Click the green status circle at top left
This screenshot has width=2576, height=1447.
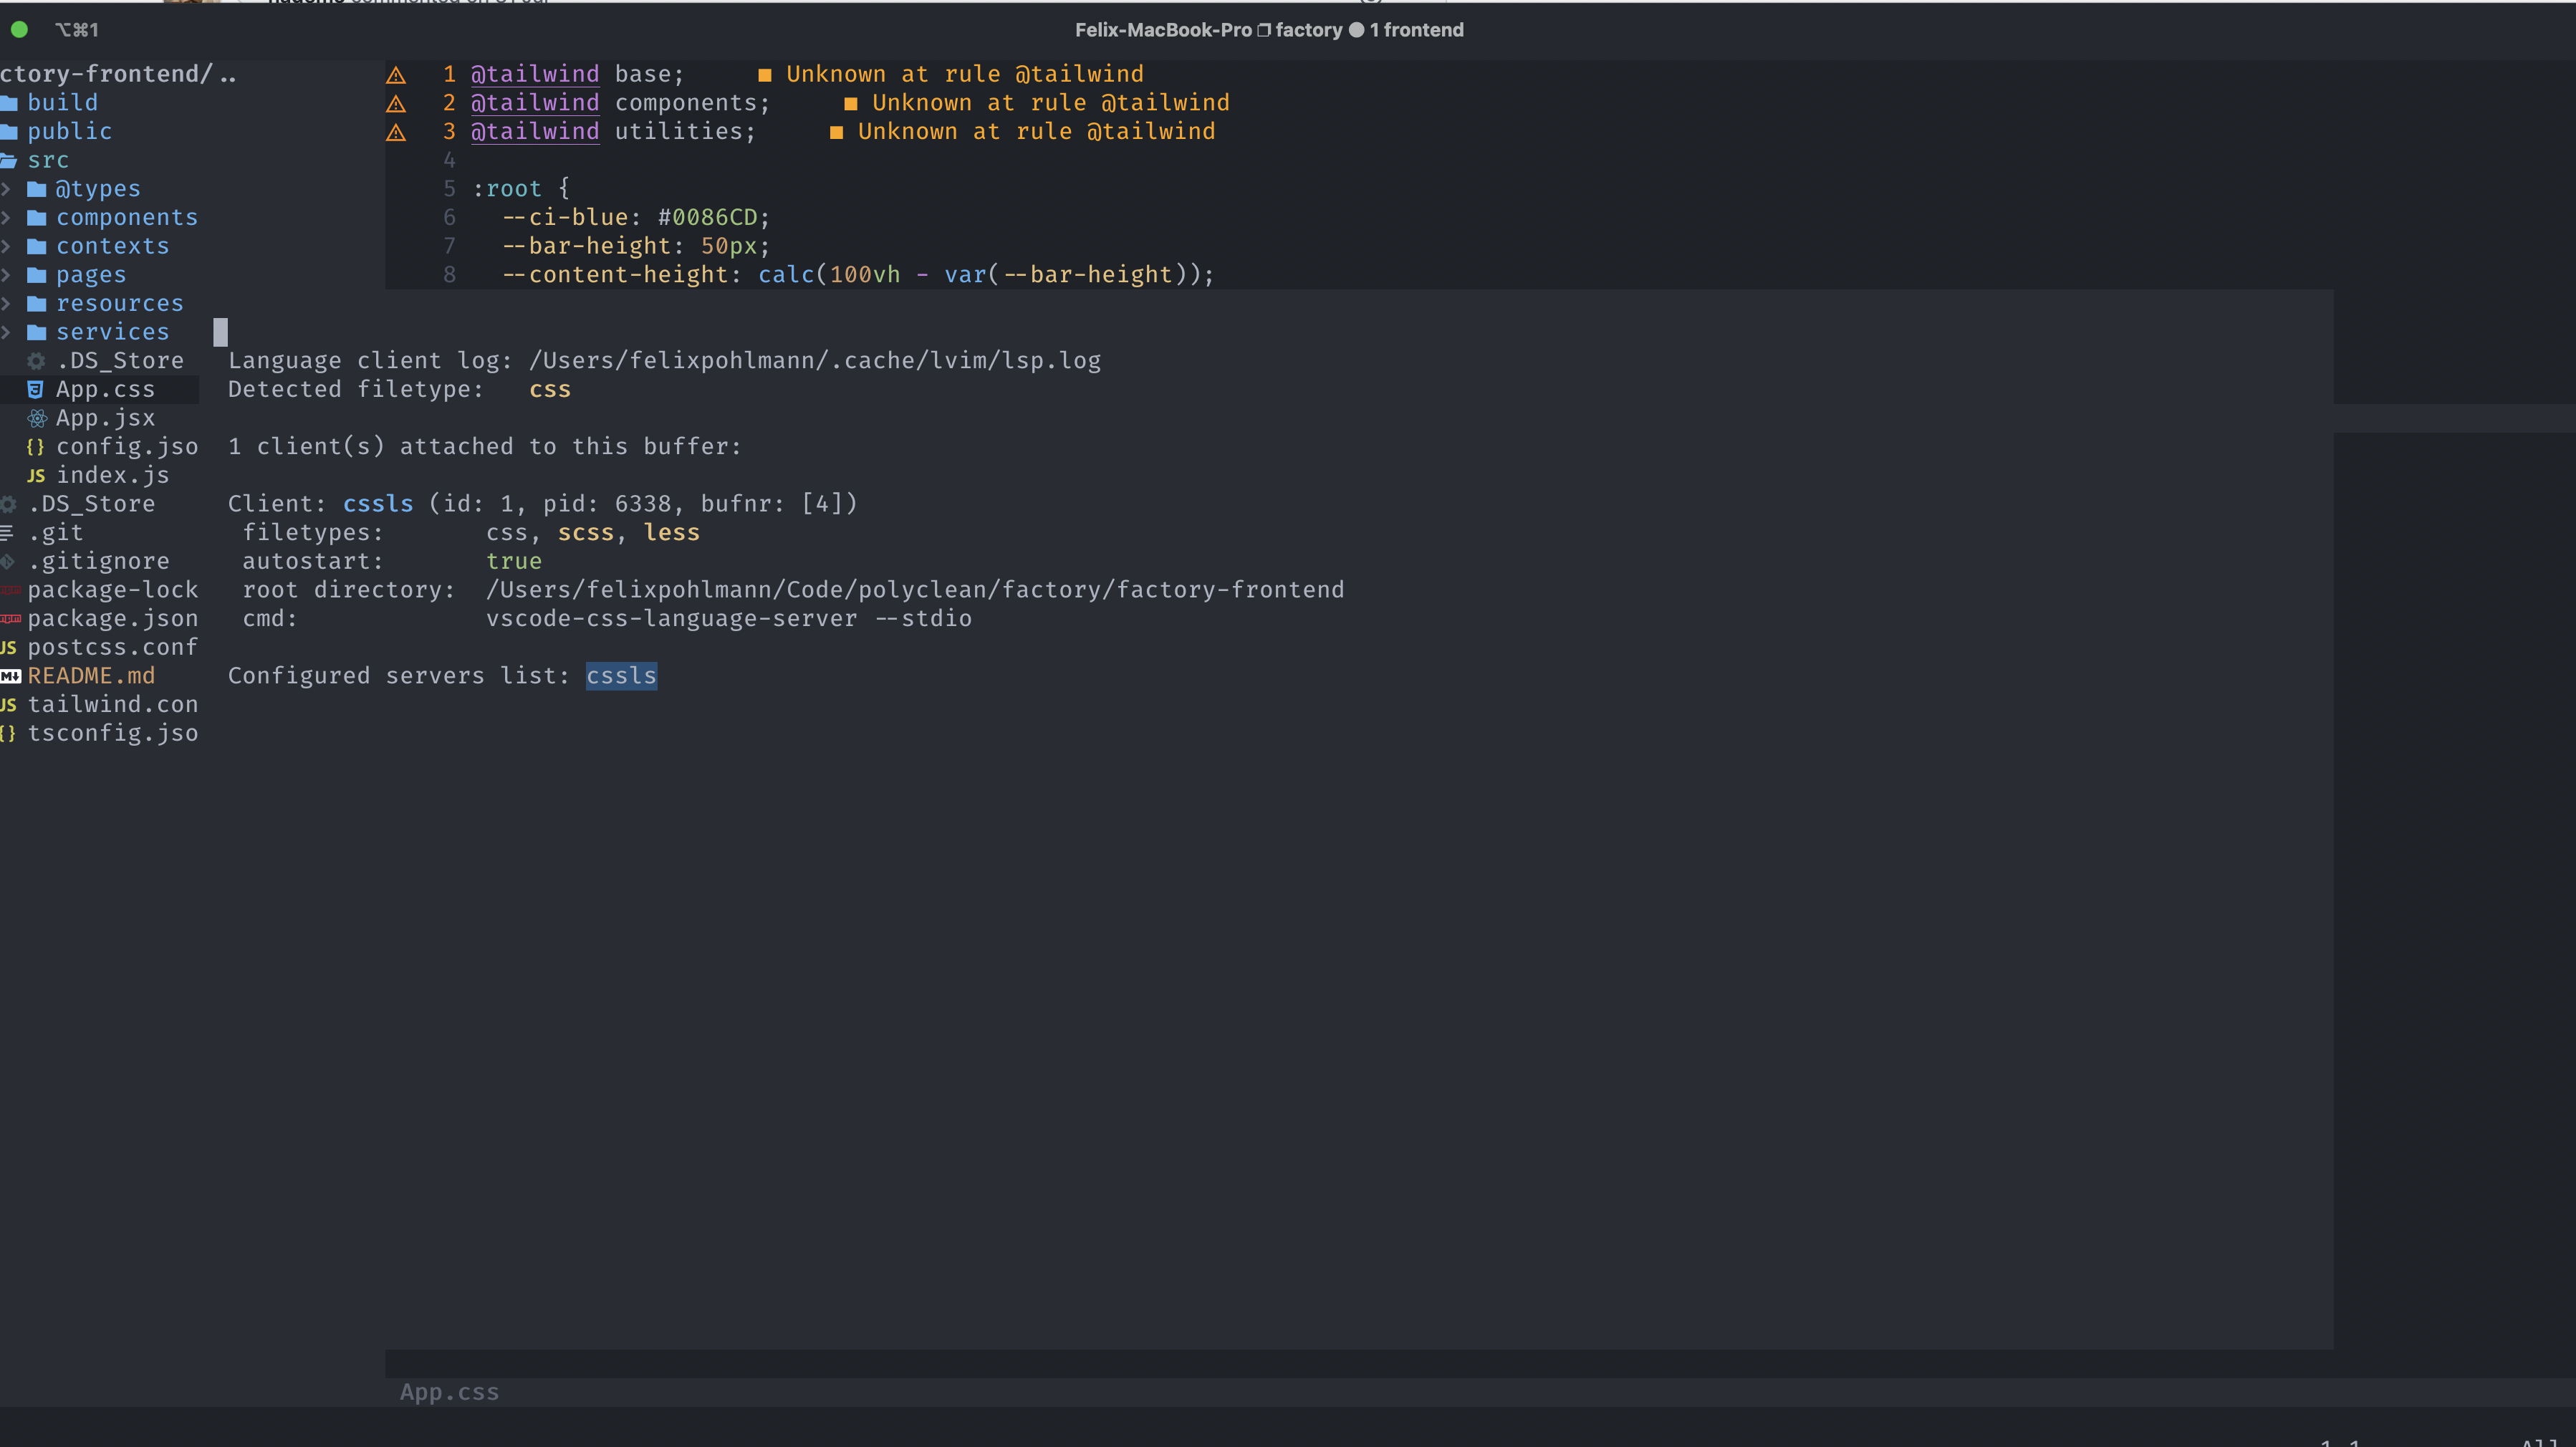click(19, 30)
